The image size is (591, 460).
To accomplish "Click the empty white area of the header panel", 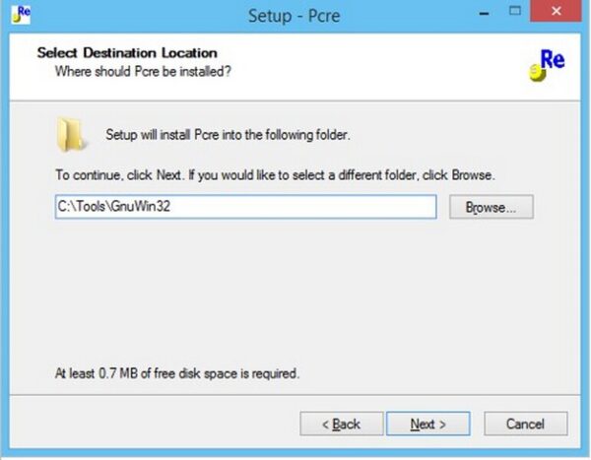I will pyautogui.click(x=377, y=66).
